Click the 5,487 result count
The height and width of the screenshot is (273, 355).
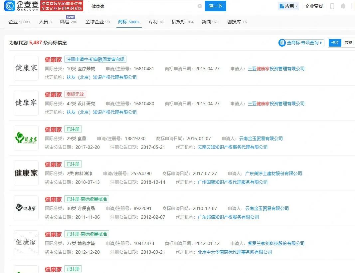36,43
